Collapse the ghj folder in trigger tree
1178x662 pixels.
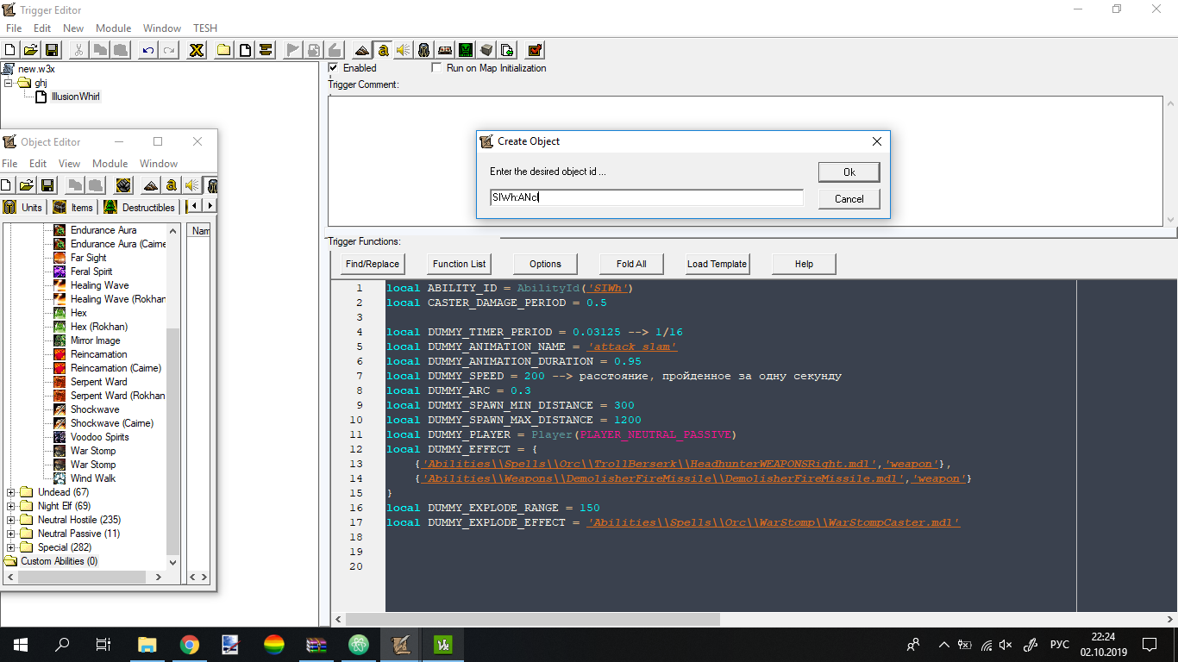(9, 83)
